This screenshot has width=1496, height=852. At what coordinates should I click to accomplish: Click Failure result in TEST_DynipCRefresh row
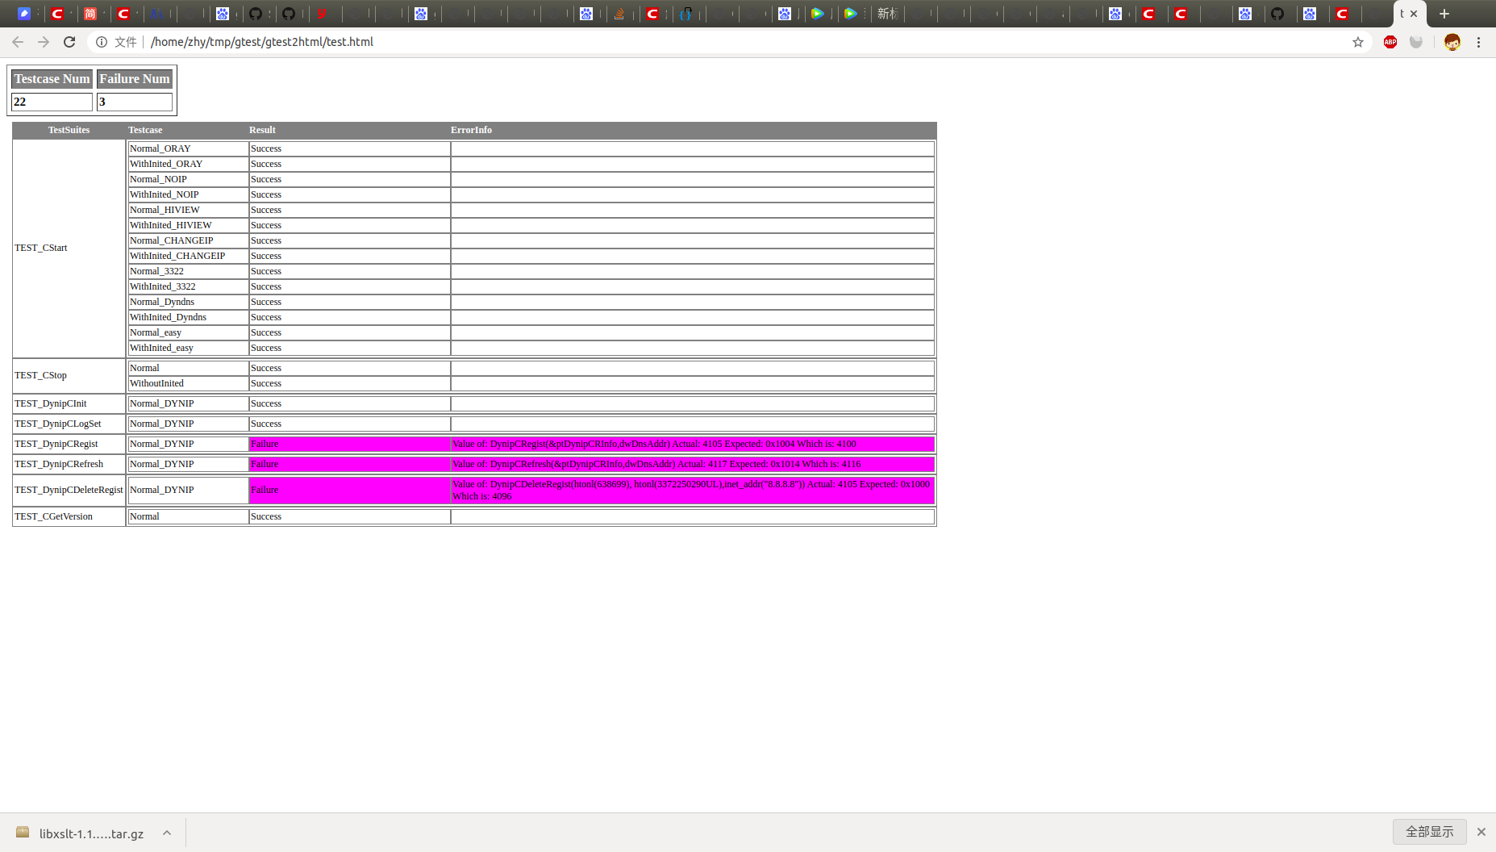click(x=349, y=464)
